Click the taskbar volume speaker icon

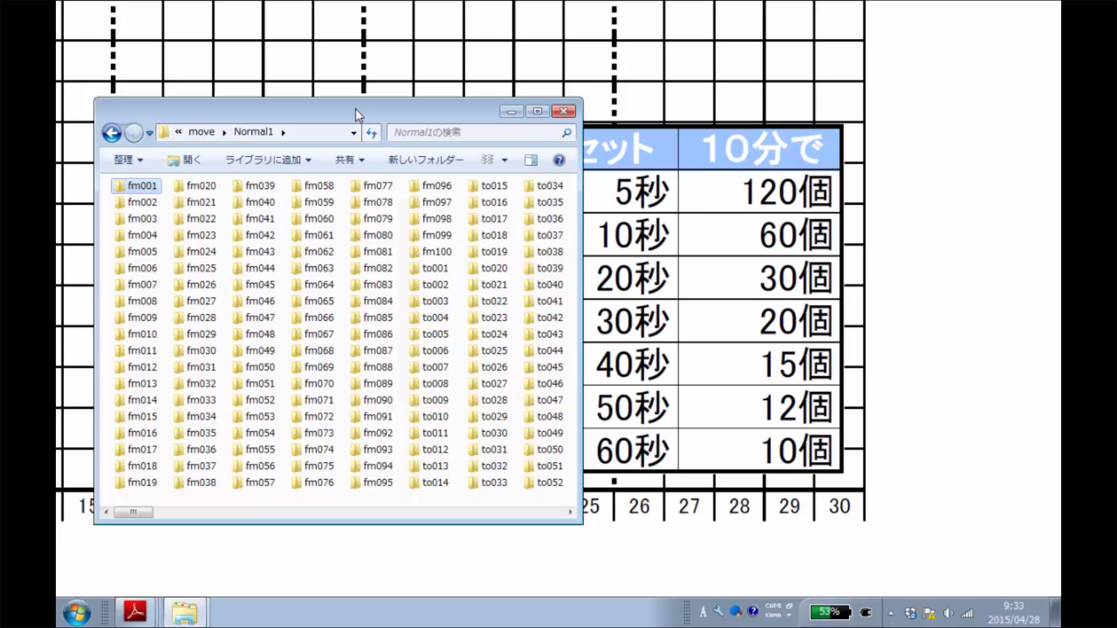(948, 613)
